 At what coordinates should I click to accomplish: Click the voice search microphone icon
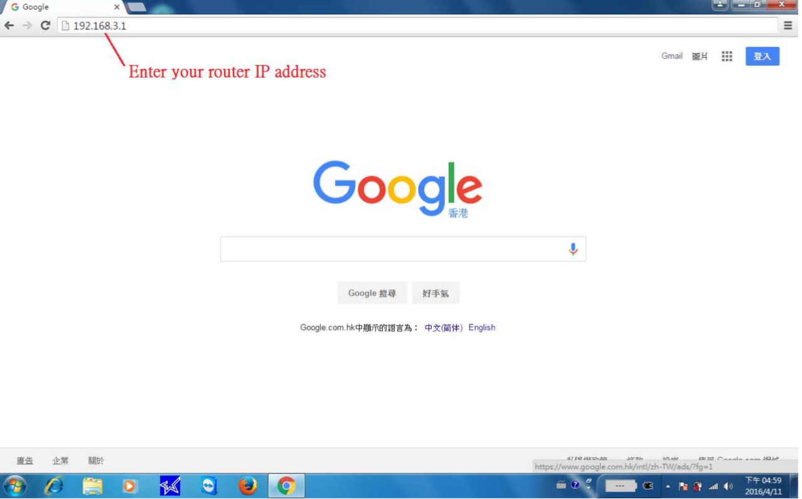pos(573,249)
